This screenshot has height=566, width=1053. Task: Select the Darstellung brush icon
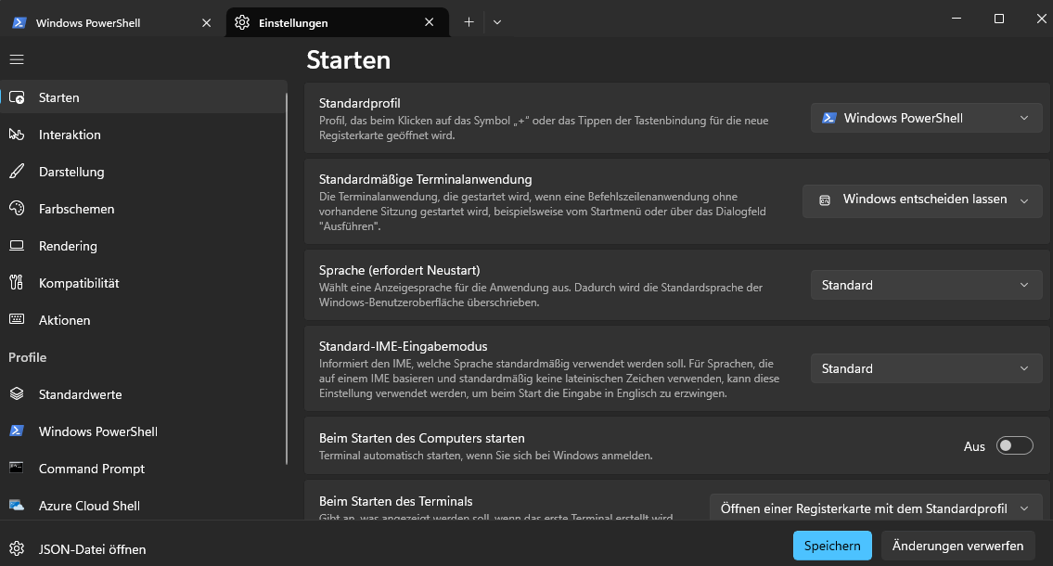click(x=17, y=172)
